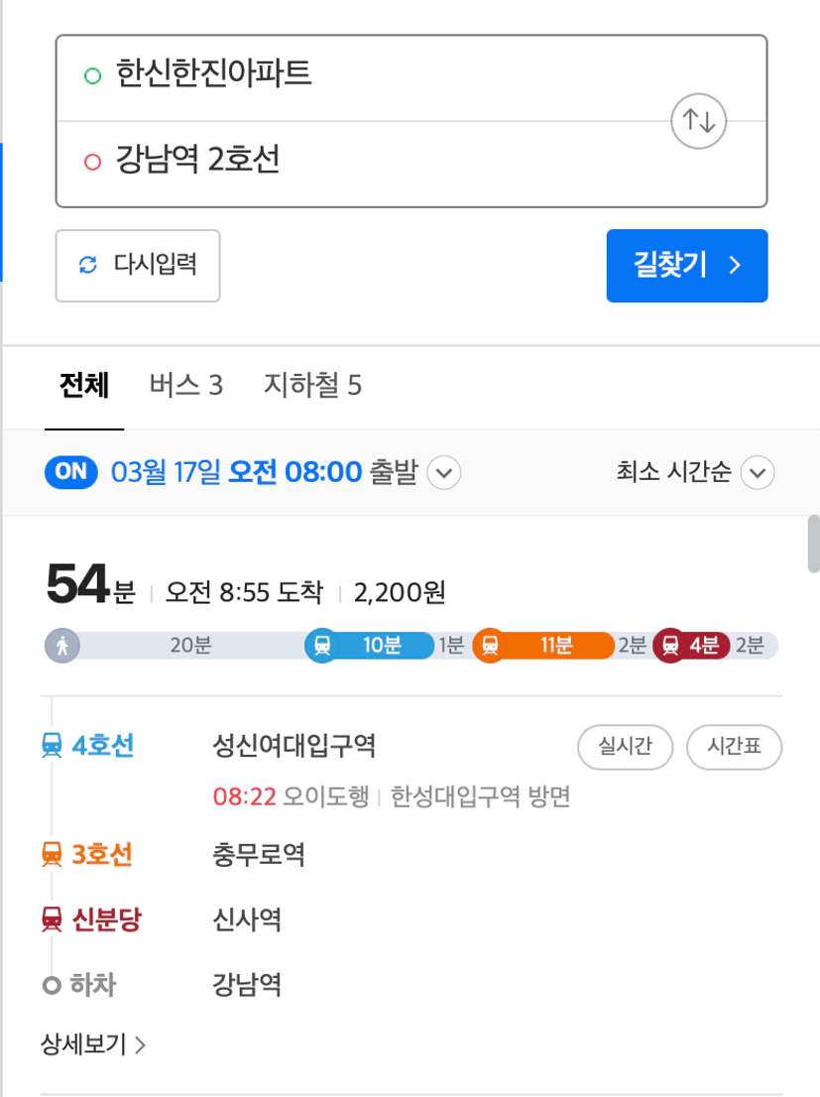The image size is (820, 1097).
Task: Select the orange Line 3 train segment icon
Action: pyautogui.click(x=491, y=645)
